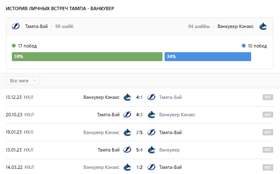Viewport: 280px width, 174px height.
Task: Click the 98 шайб goals count
Action: pyautogui.click(x=64, y=26)
